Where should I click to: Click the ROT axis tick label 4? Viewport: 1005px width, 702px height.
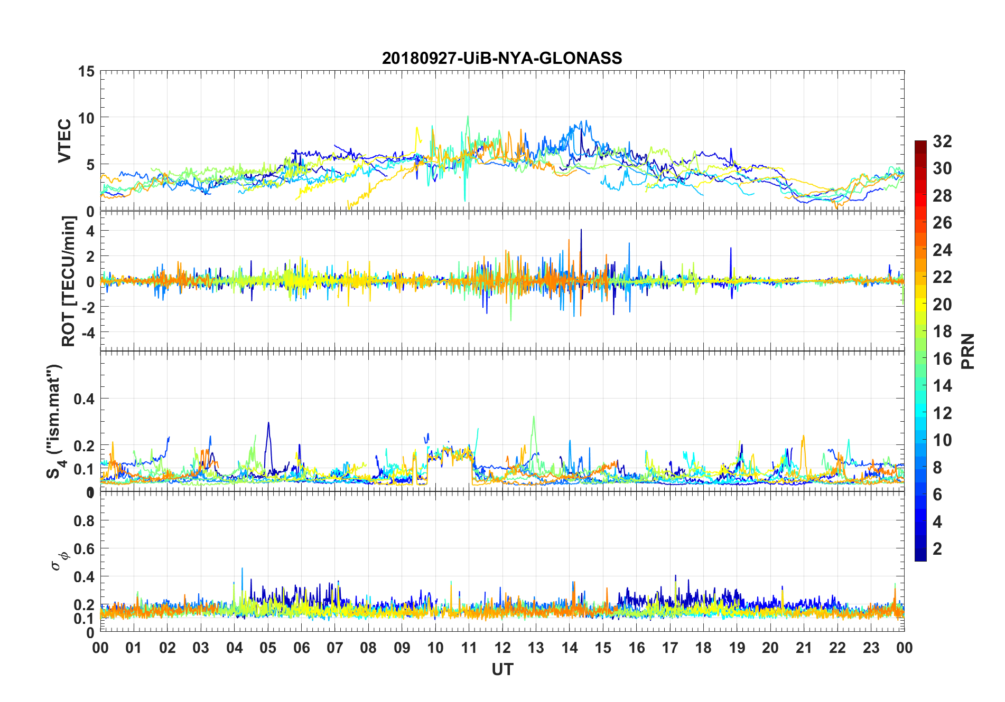tap(90, 231)
